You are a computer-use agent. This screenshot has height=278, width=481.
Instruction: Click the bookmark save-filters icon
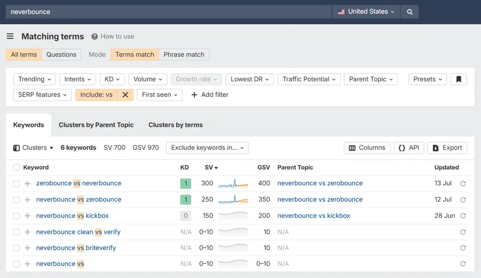459,79
